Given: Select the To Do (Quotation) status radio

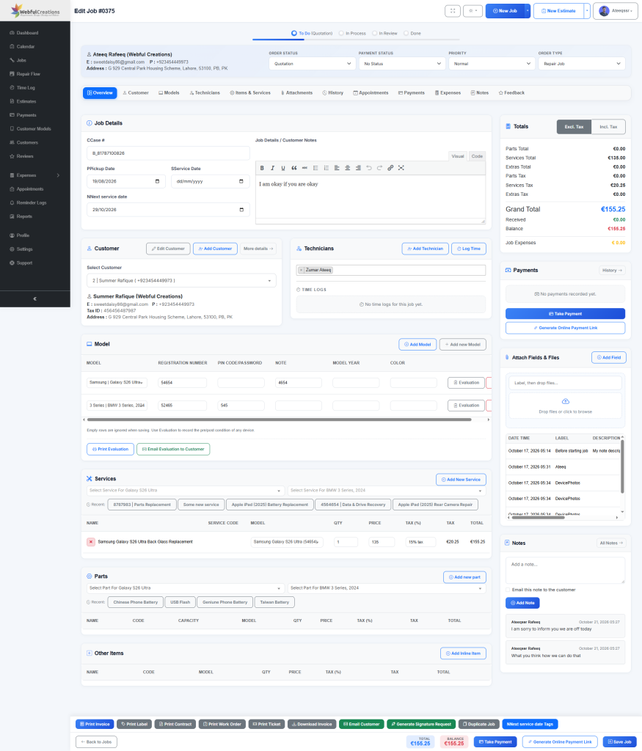Looking at the screenshot, I should pyautogui.click(x=294, y=34).
